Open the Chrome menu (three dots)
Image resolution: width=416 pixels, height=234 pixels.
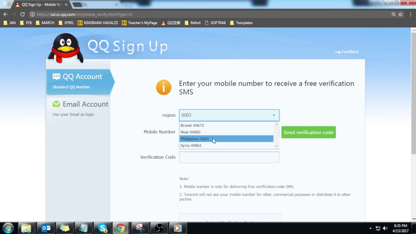(x=411, y=14)
